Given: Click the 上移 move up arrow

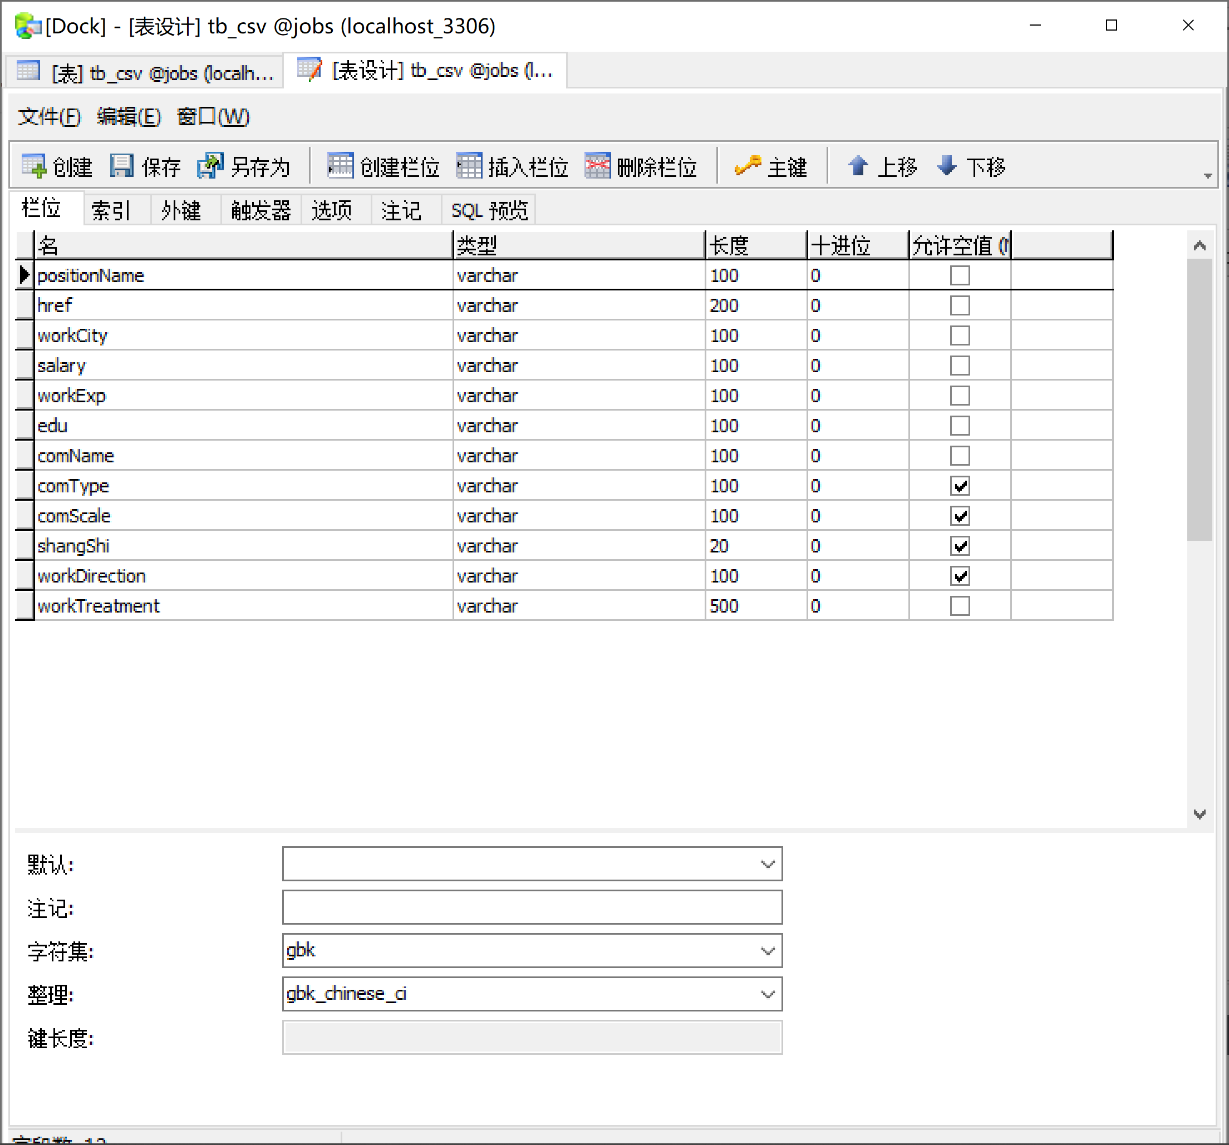Looking at the screenshot, I should pos(858,166).
